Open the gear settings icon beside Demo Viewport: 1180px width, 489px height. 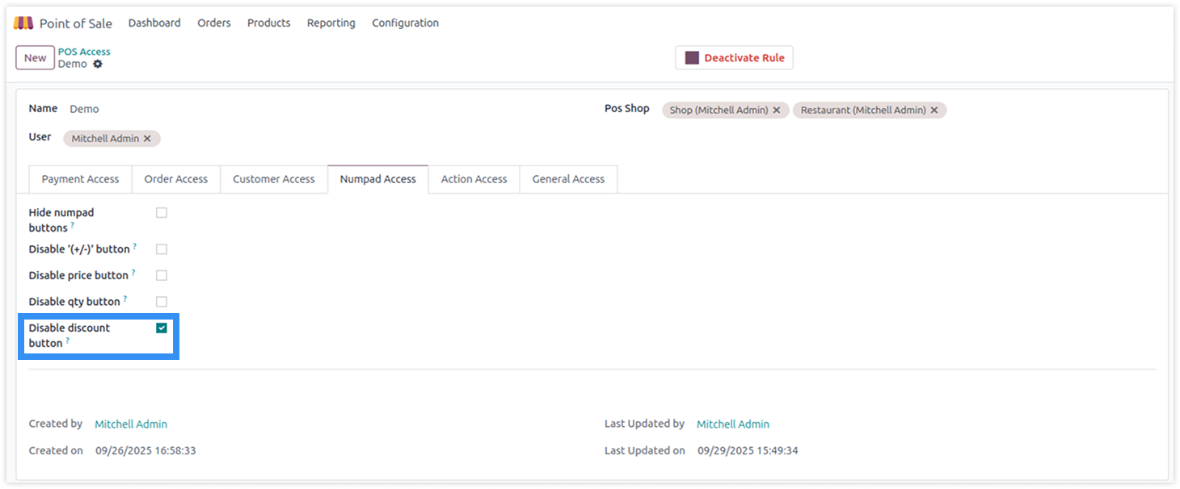coord(98,65)
